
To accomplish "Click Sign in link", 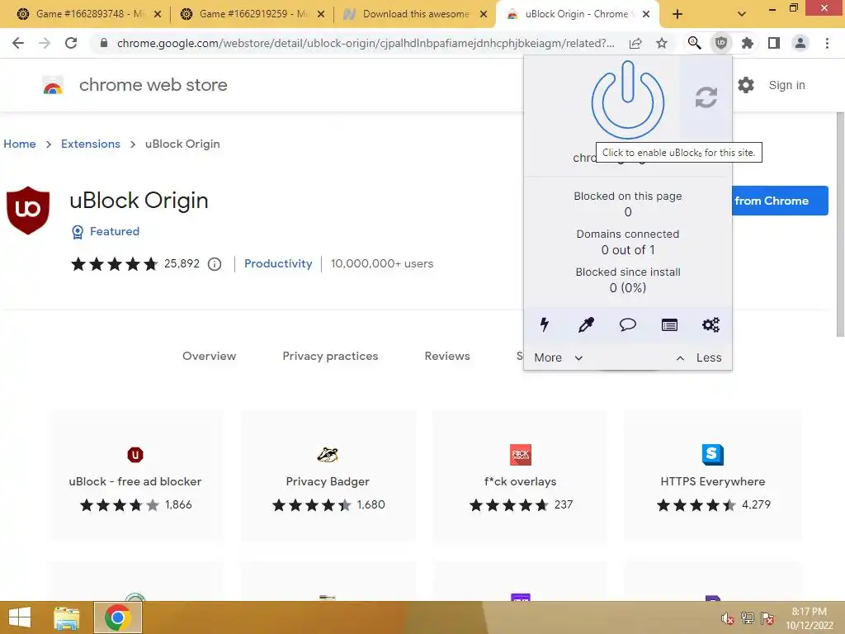I will tap(786, 85).
